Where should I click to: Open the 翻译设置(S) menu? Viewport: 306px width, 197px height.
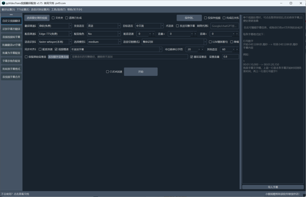pyautogui.click(x=8, y=10)
